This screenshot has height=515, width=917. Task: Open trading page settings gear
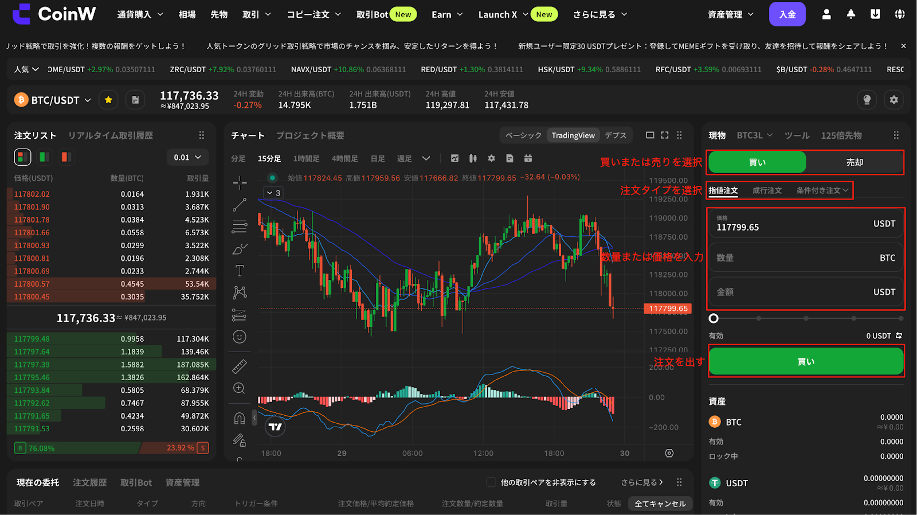point(894,100)
